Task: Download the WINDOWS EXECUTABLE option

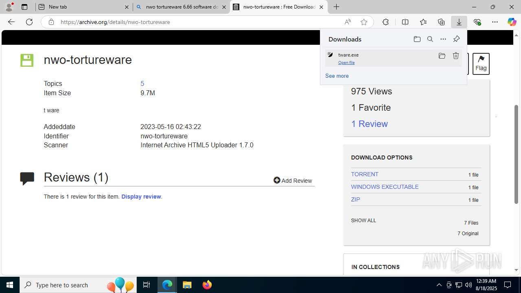Action: point(385,187)
